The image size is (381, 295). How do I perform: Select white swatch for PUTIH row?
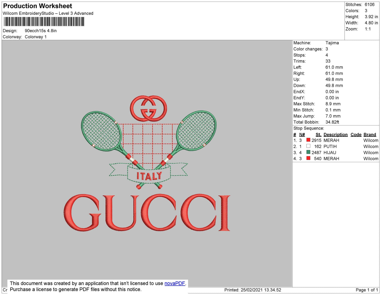tap(308, 146)
